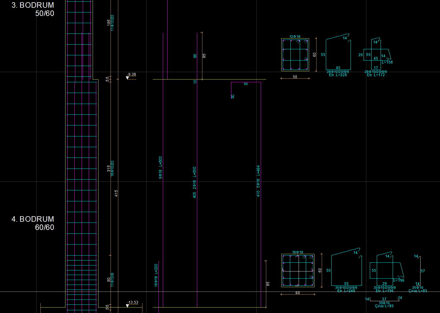Select the 5Φ18 L=494 rebar annotation
Image resolution: width=440 pixels, height=313 pixels.
258,177
